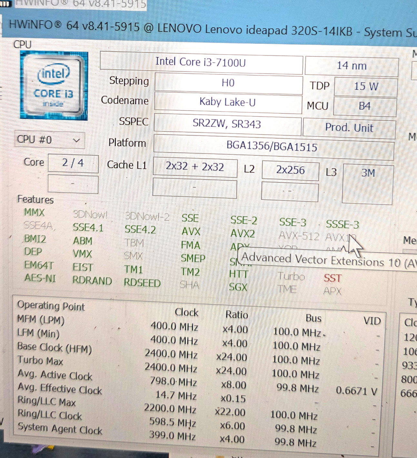Click the HTT feature flag

click(x=239, y=274)
